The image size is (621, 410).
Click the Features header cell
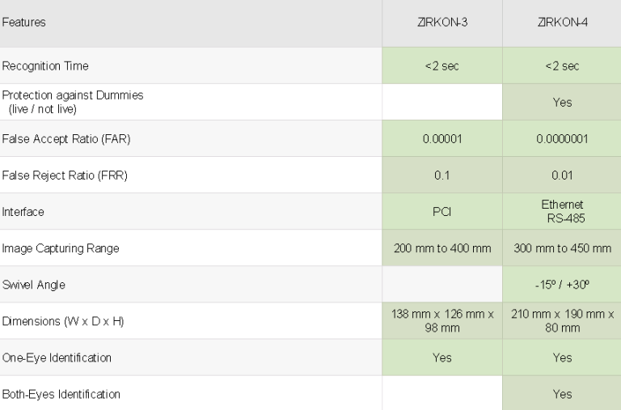tap(23, 23)
